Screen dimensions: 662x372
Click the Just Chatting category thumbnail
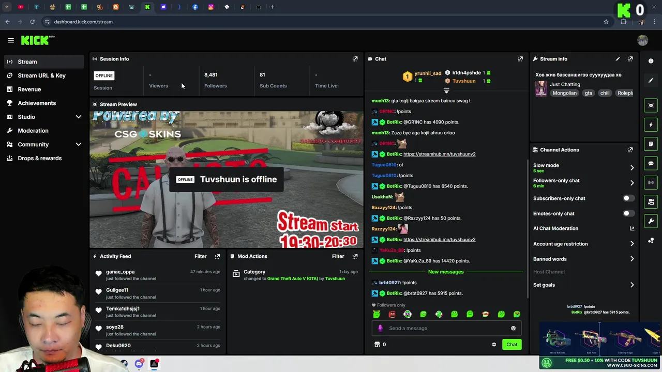point(541,88)
